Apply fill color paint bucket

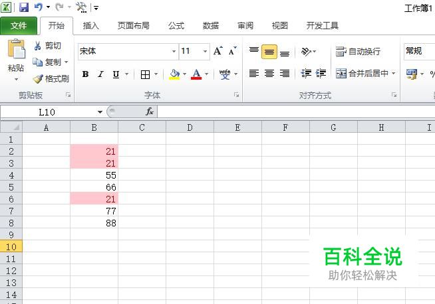[x=174, y=74]
